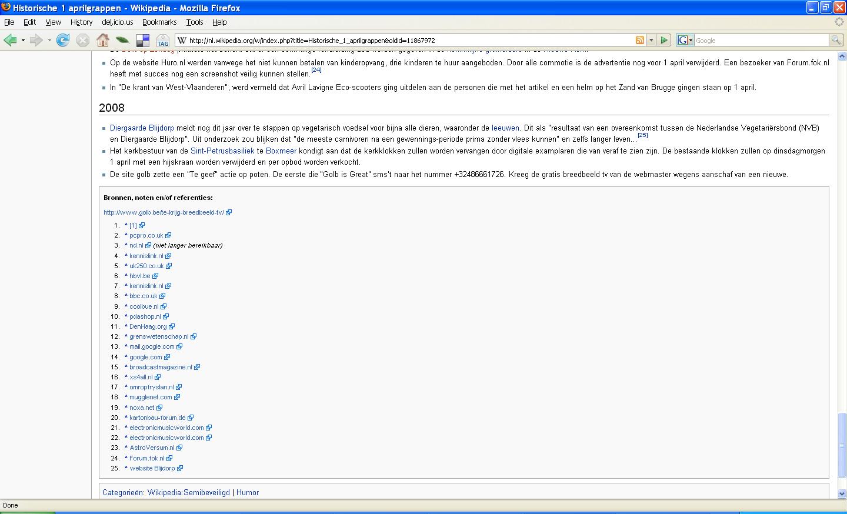
Task: Open the mail.google.com reference link
Action: [x=152, y=346]
